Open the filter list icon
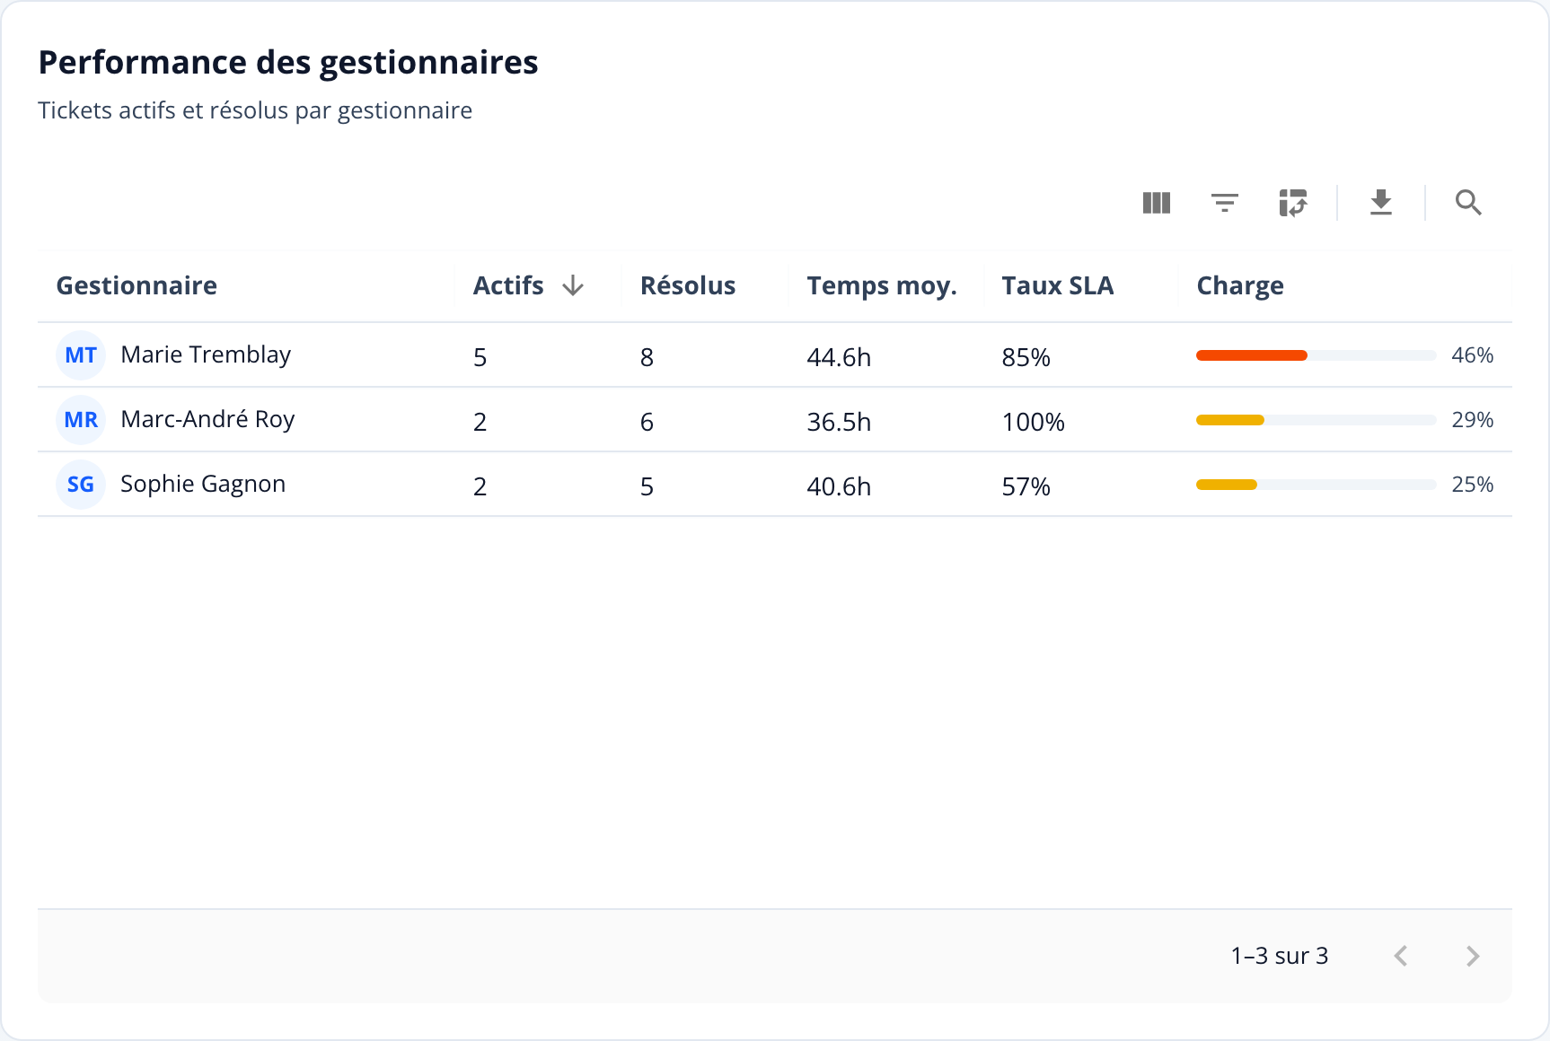Image resolution: width=1550 pixels, height=1041 pixels. (1224, 203)
